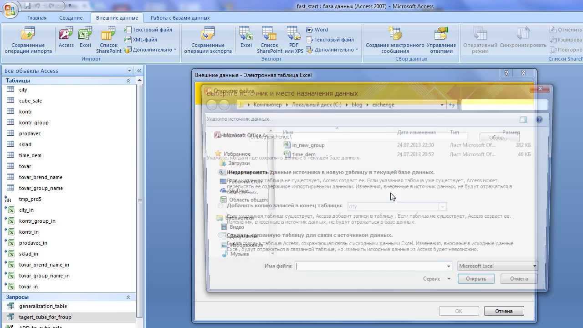This screenshot has height=328, width=583.
Task: Import from Access database in Импорт group
Action: (x=66, y=37)
